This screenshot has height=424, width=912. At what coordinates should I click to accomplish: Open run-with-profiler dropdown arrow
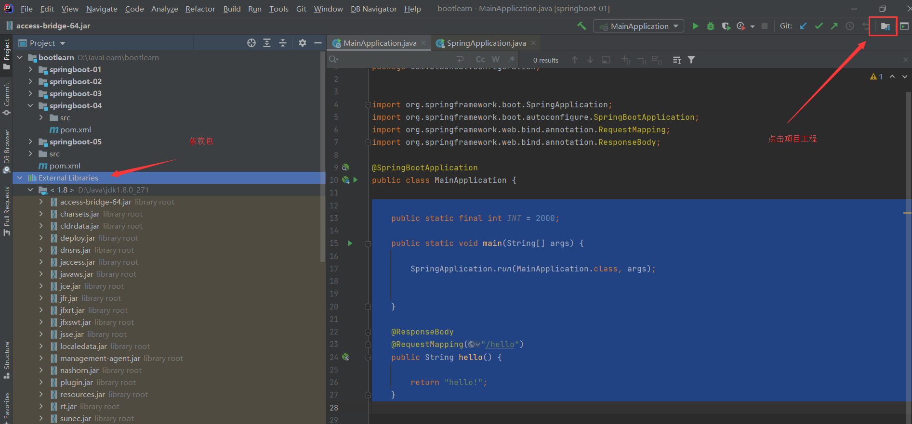click(x=752, y=26)
